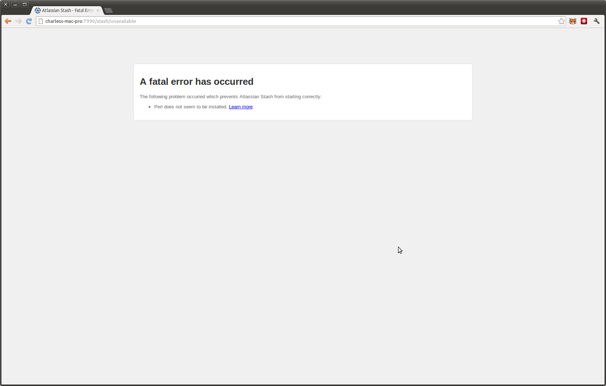This screenshot has height=386, width=606.
Task: Click the 'Perl does not seem to be installed' text
Action: click(x=191, y=107)
